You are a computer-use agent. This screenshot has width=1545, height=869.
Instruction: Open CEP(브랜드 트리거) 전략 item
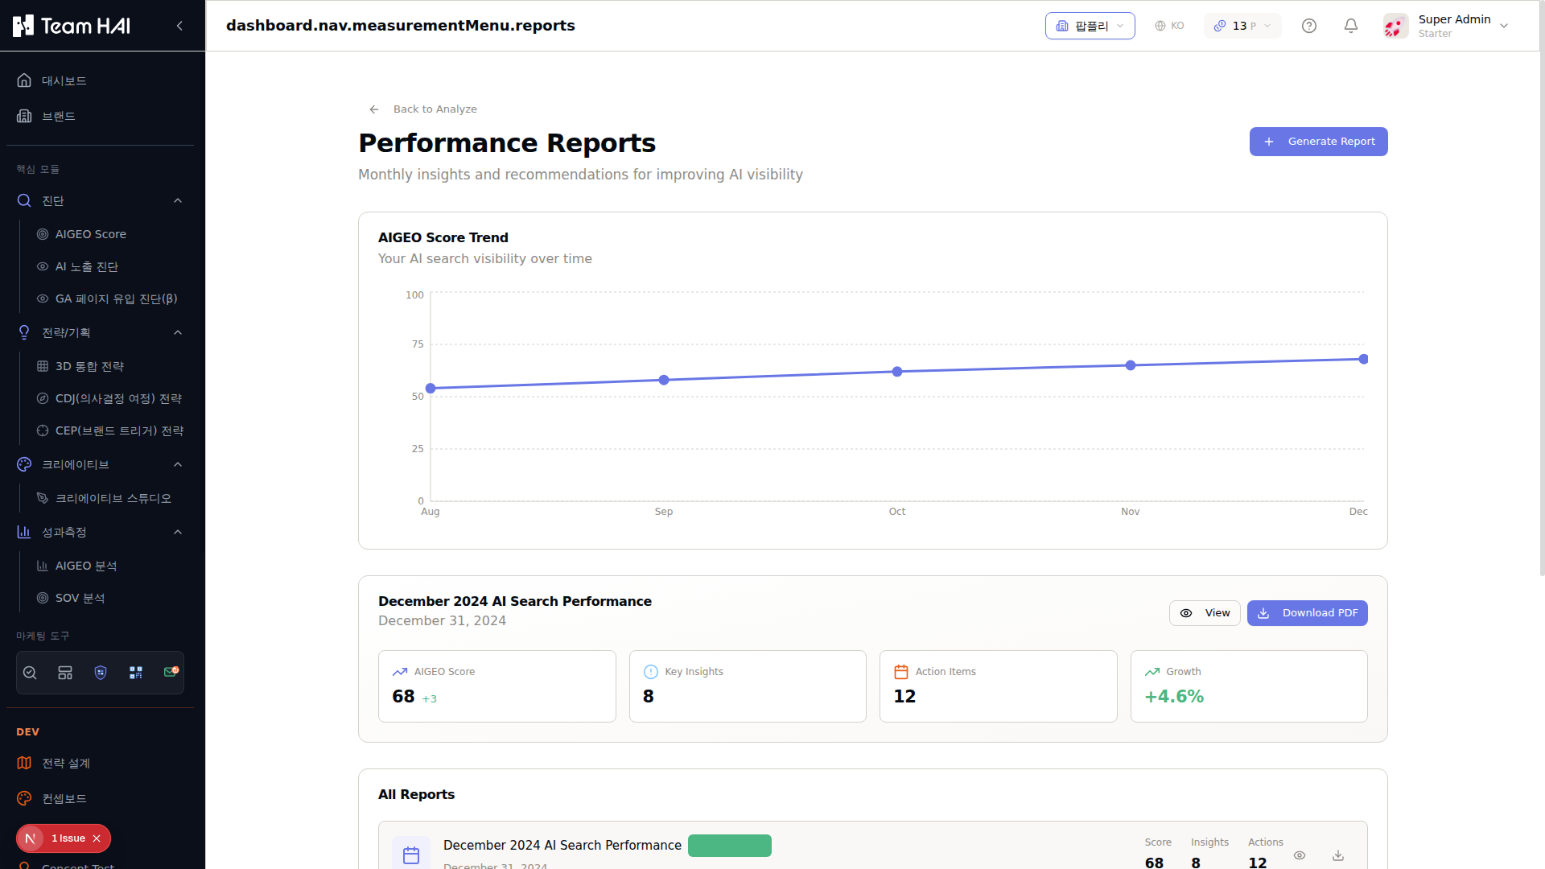[109, 430]
